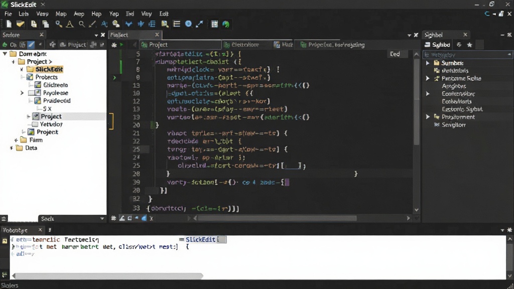Click the image search icon in the toolbar
Screen dimensions: 514x289
pos(165,24)
